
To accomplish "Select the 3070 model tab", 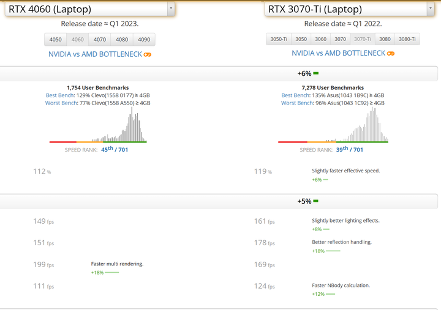I will (x=341, y=39).
